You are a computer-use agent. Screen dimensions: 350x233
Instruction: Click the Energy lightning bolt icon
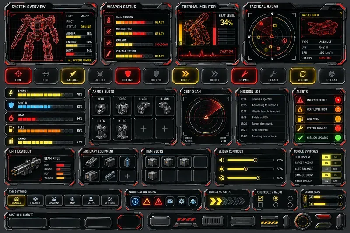(x=11, y=93)
